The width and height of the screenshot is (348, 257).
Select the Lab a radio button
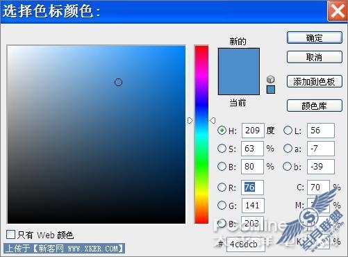288,149
